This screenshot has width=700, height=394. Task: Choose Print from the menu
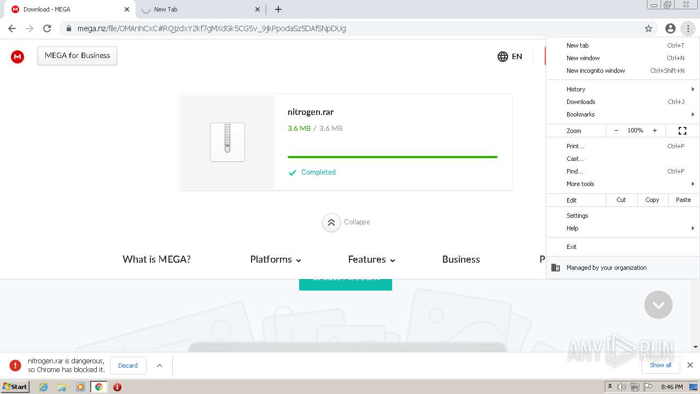coord(623,146)
